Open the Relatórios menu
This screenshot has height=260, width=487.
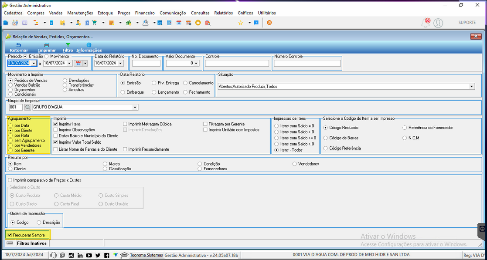(223, 13)
